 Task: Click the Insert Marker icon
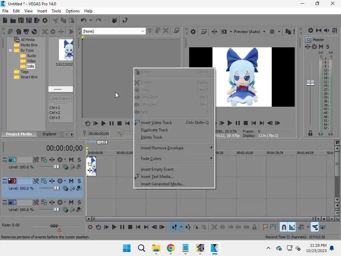pyautogui.click(x=265, y=227)
